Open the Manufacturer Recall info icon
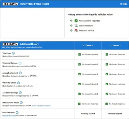This screenshot has width=129, height=119. (21, 102)
